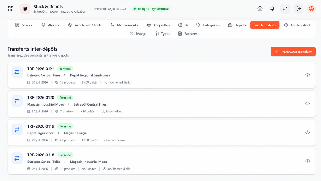Click destination Dépôt Régional Saint-Louis
The height and width of the screenshot is (181, 321).
coord(90,75)
